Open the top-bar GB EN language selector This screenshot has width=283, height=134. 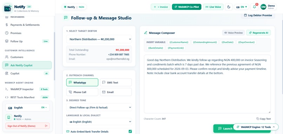click(242, 7)
